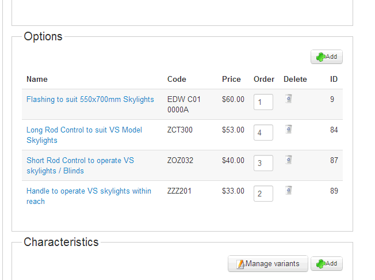375x280 pixels.
Task: Open Flashing to suit 550x700mm Skylights link
Action: point(90,99)
